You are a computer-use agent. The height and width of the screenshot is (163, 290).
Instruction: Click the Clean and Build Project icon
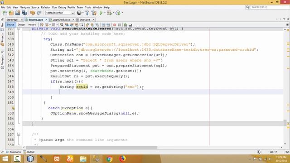94,13
